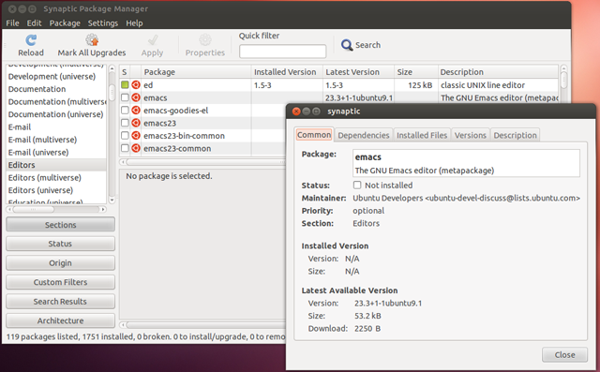Open the Settings menu

click(x=103, y=22)
